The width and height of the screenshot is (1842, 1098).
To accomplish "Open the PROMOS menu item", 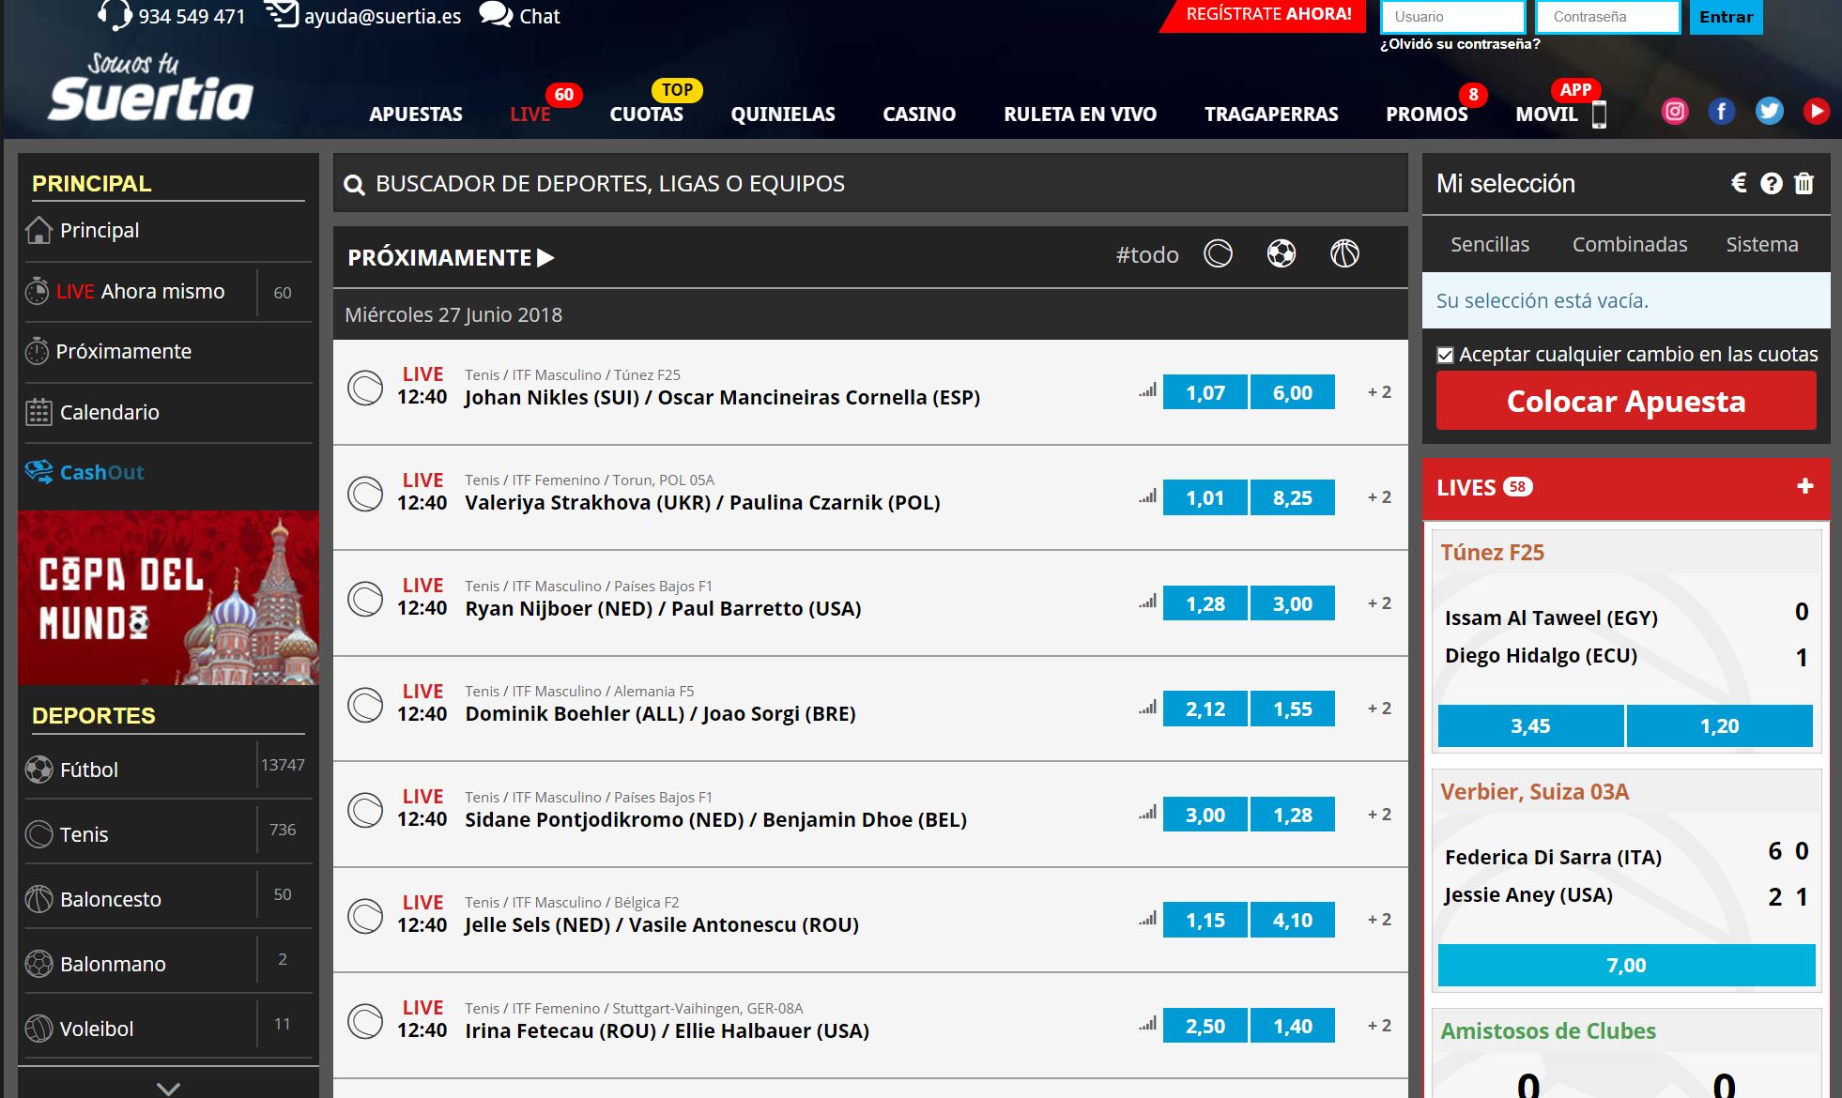I will (1427, 114).
